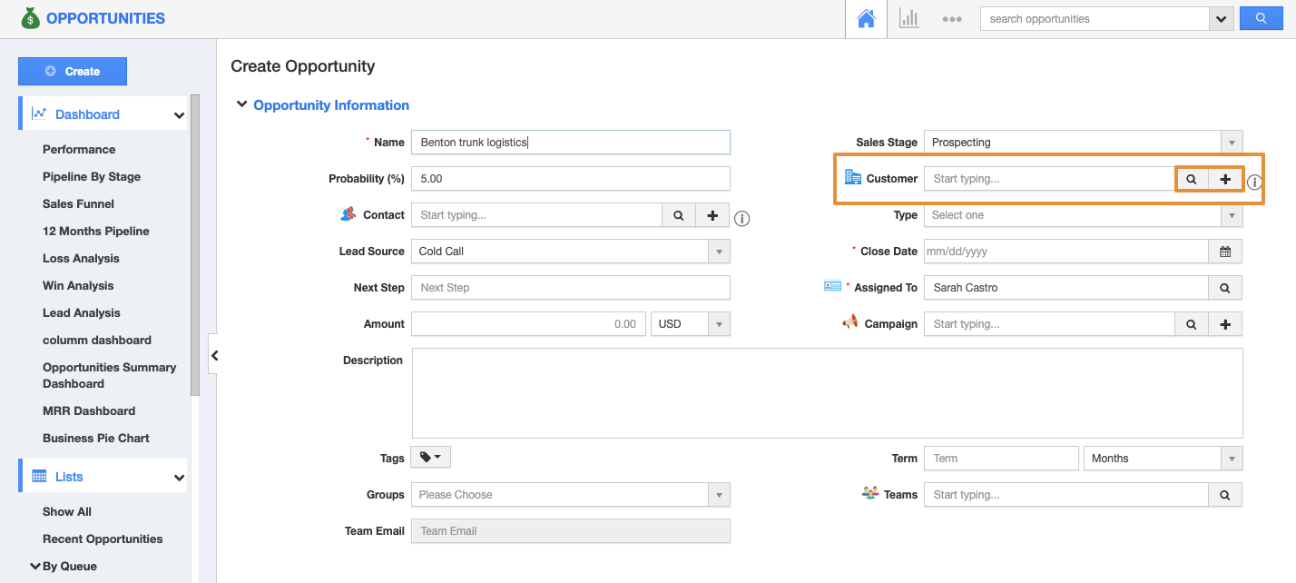
Task: Open the Sales Stage dropdown
Action: (x=1083, y=143)
